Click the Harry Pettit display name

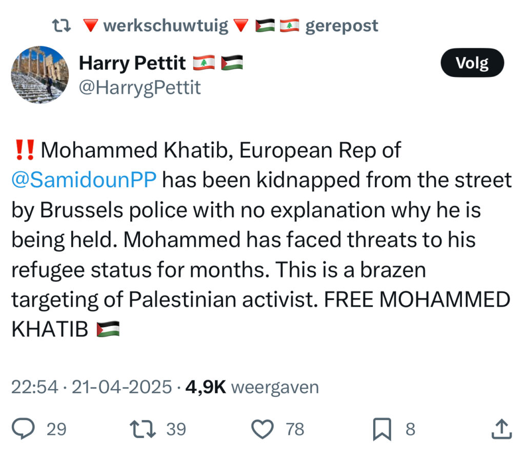click(x=132, y=63)
